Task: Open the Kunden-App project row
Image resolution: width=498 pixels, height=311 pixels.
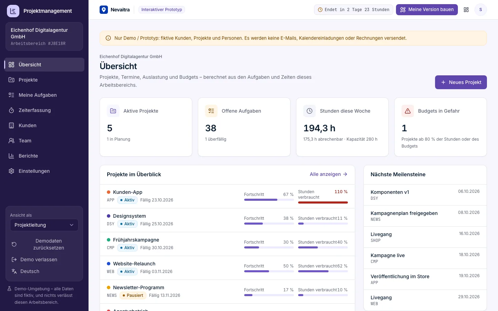Action: click(x=227, y=196)
